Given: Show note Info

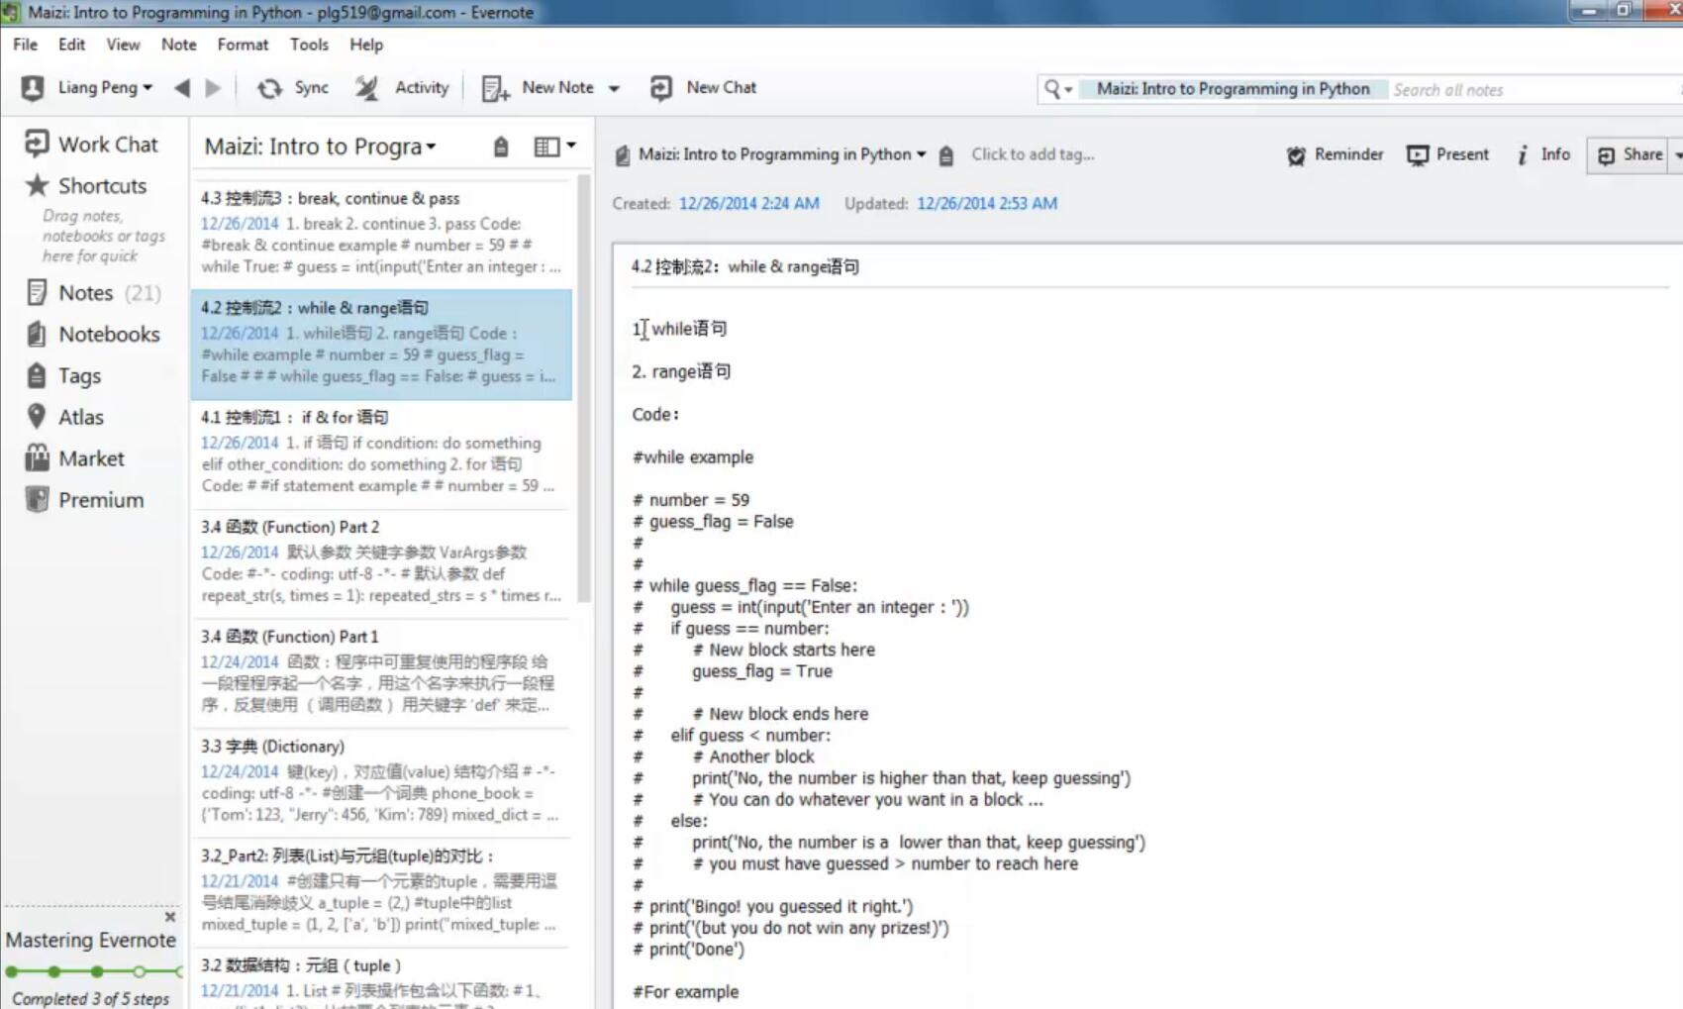Looking at the screenshot, I should coord(1543,154).
